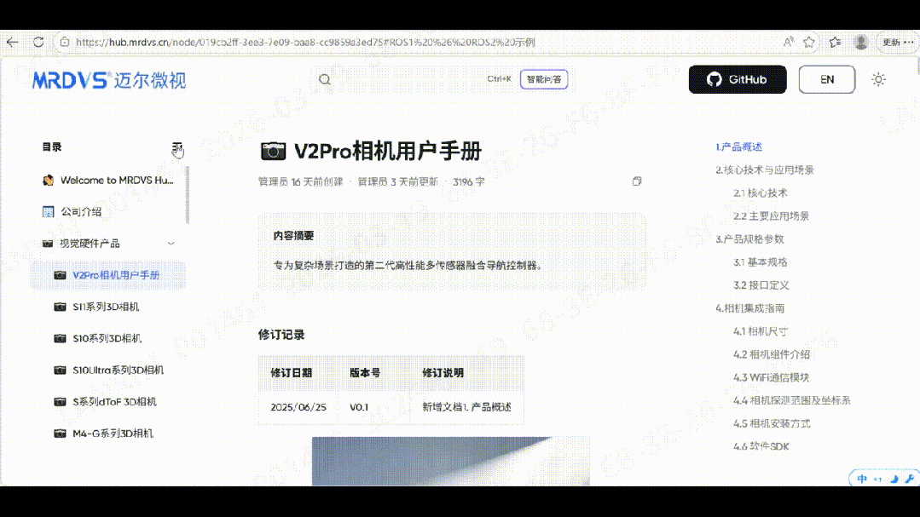
Task: Click the sidebar vertical scrollbar
Action: (x=188, y=195)
